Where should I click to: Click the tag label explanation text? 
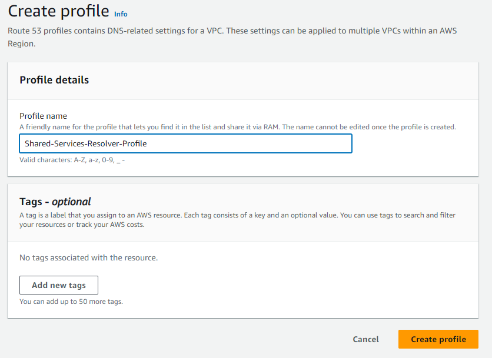point(235,219)
